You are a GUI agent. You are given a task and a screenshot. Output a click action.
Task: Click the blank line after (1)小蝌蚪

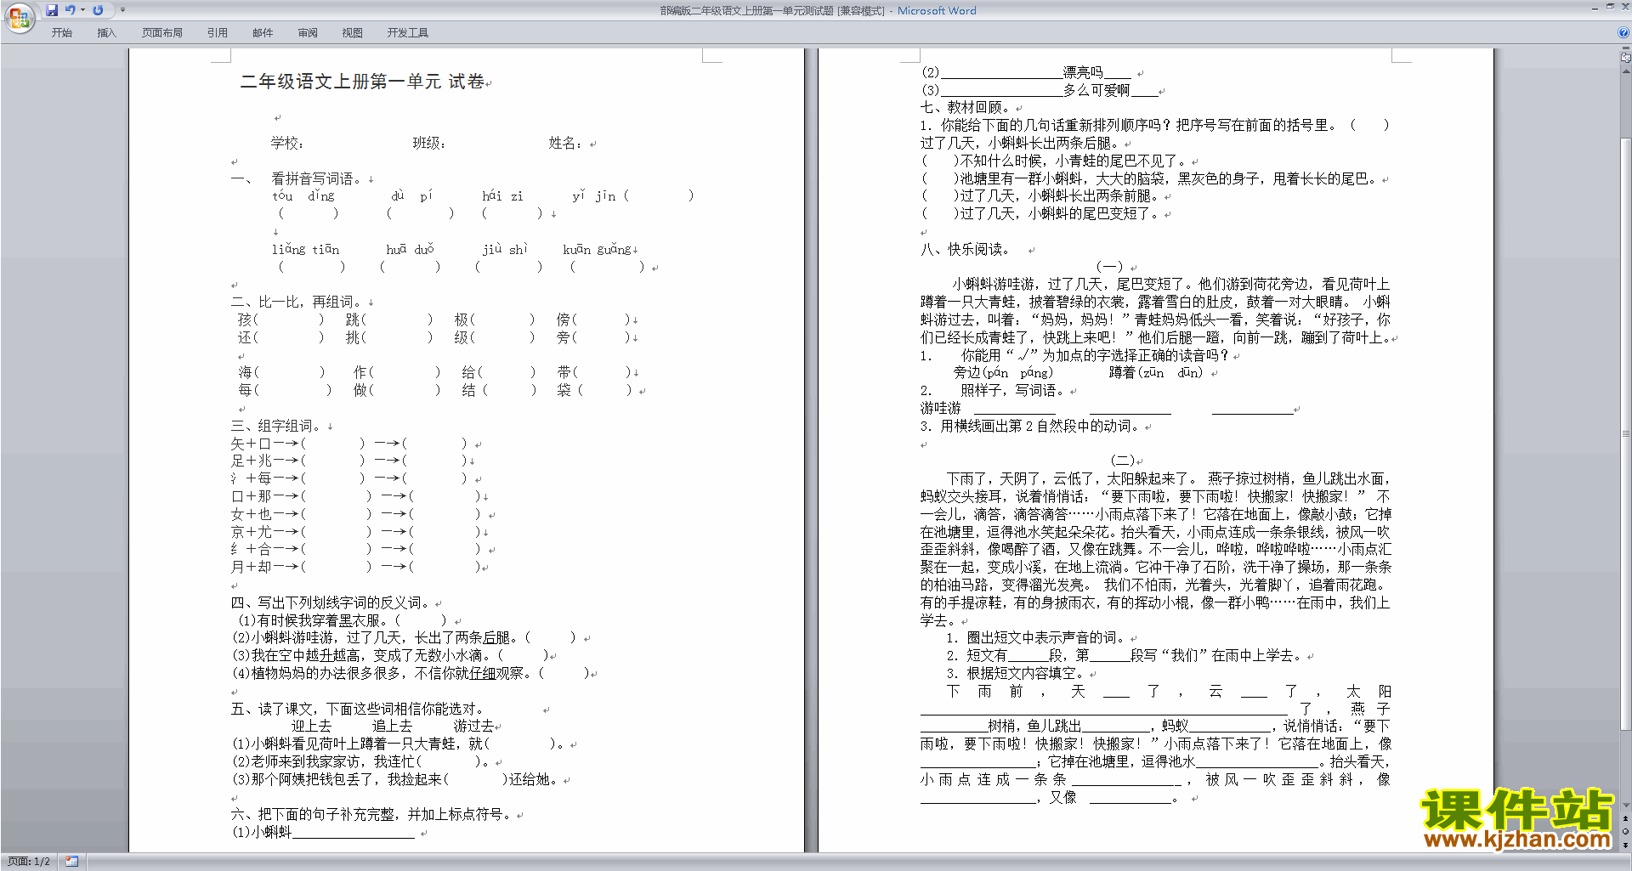(x=353, y=834)
